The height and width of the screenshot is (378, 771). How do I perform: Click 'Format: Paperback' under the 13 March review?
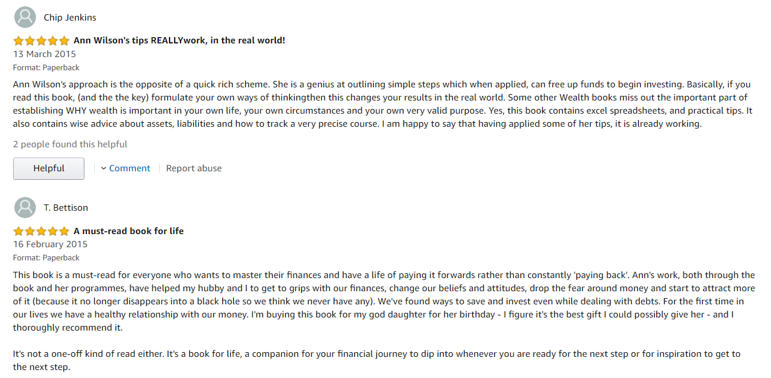46,67
